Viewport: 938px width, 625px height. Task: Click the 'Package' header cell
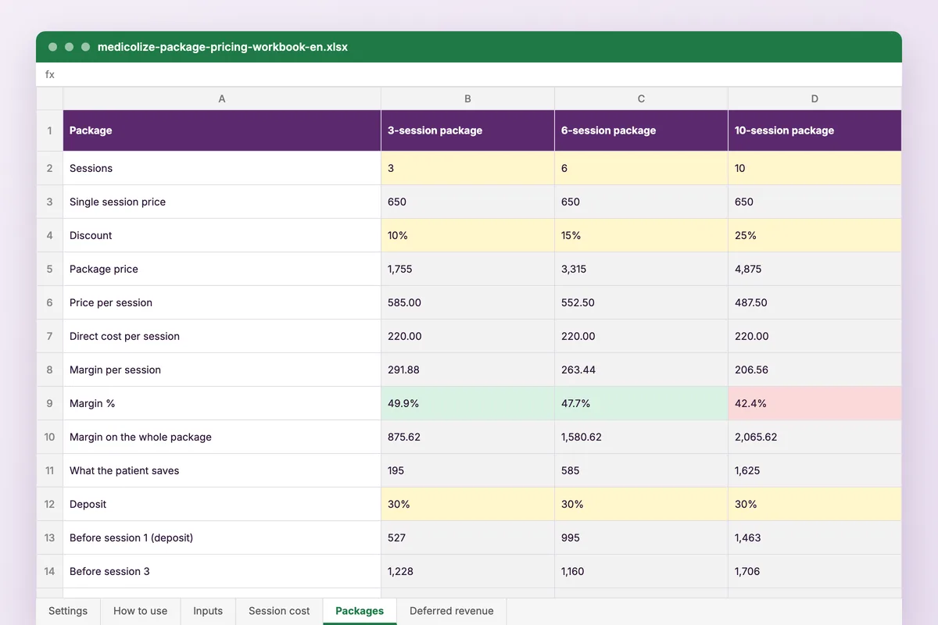pyautogui.click(x=222, y=130)
